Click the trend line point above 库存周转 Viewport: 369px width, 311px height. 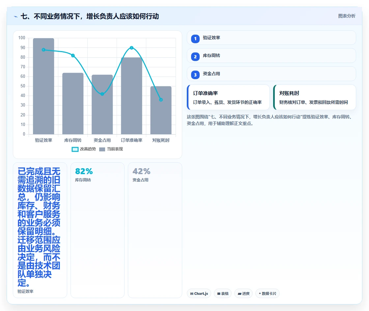coord(73,56)
